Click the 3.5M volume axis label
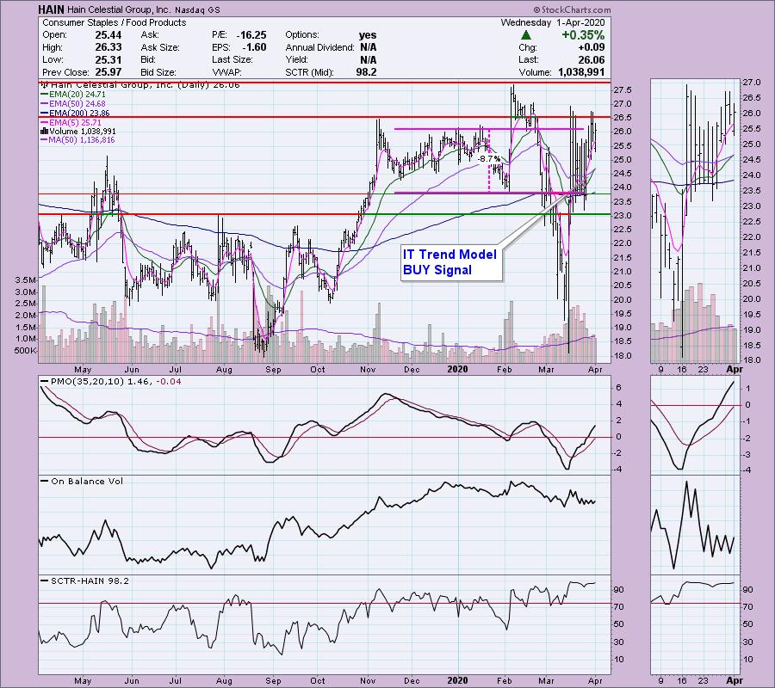 [x=26, y=279]
